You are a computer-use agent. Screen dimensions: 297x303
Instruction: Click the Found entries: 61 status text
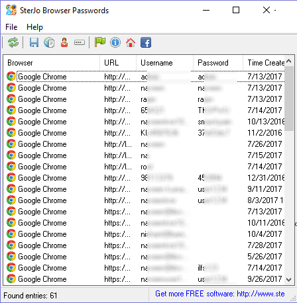[x=30, y=296]
